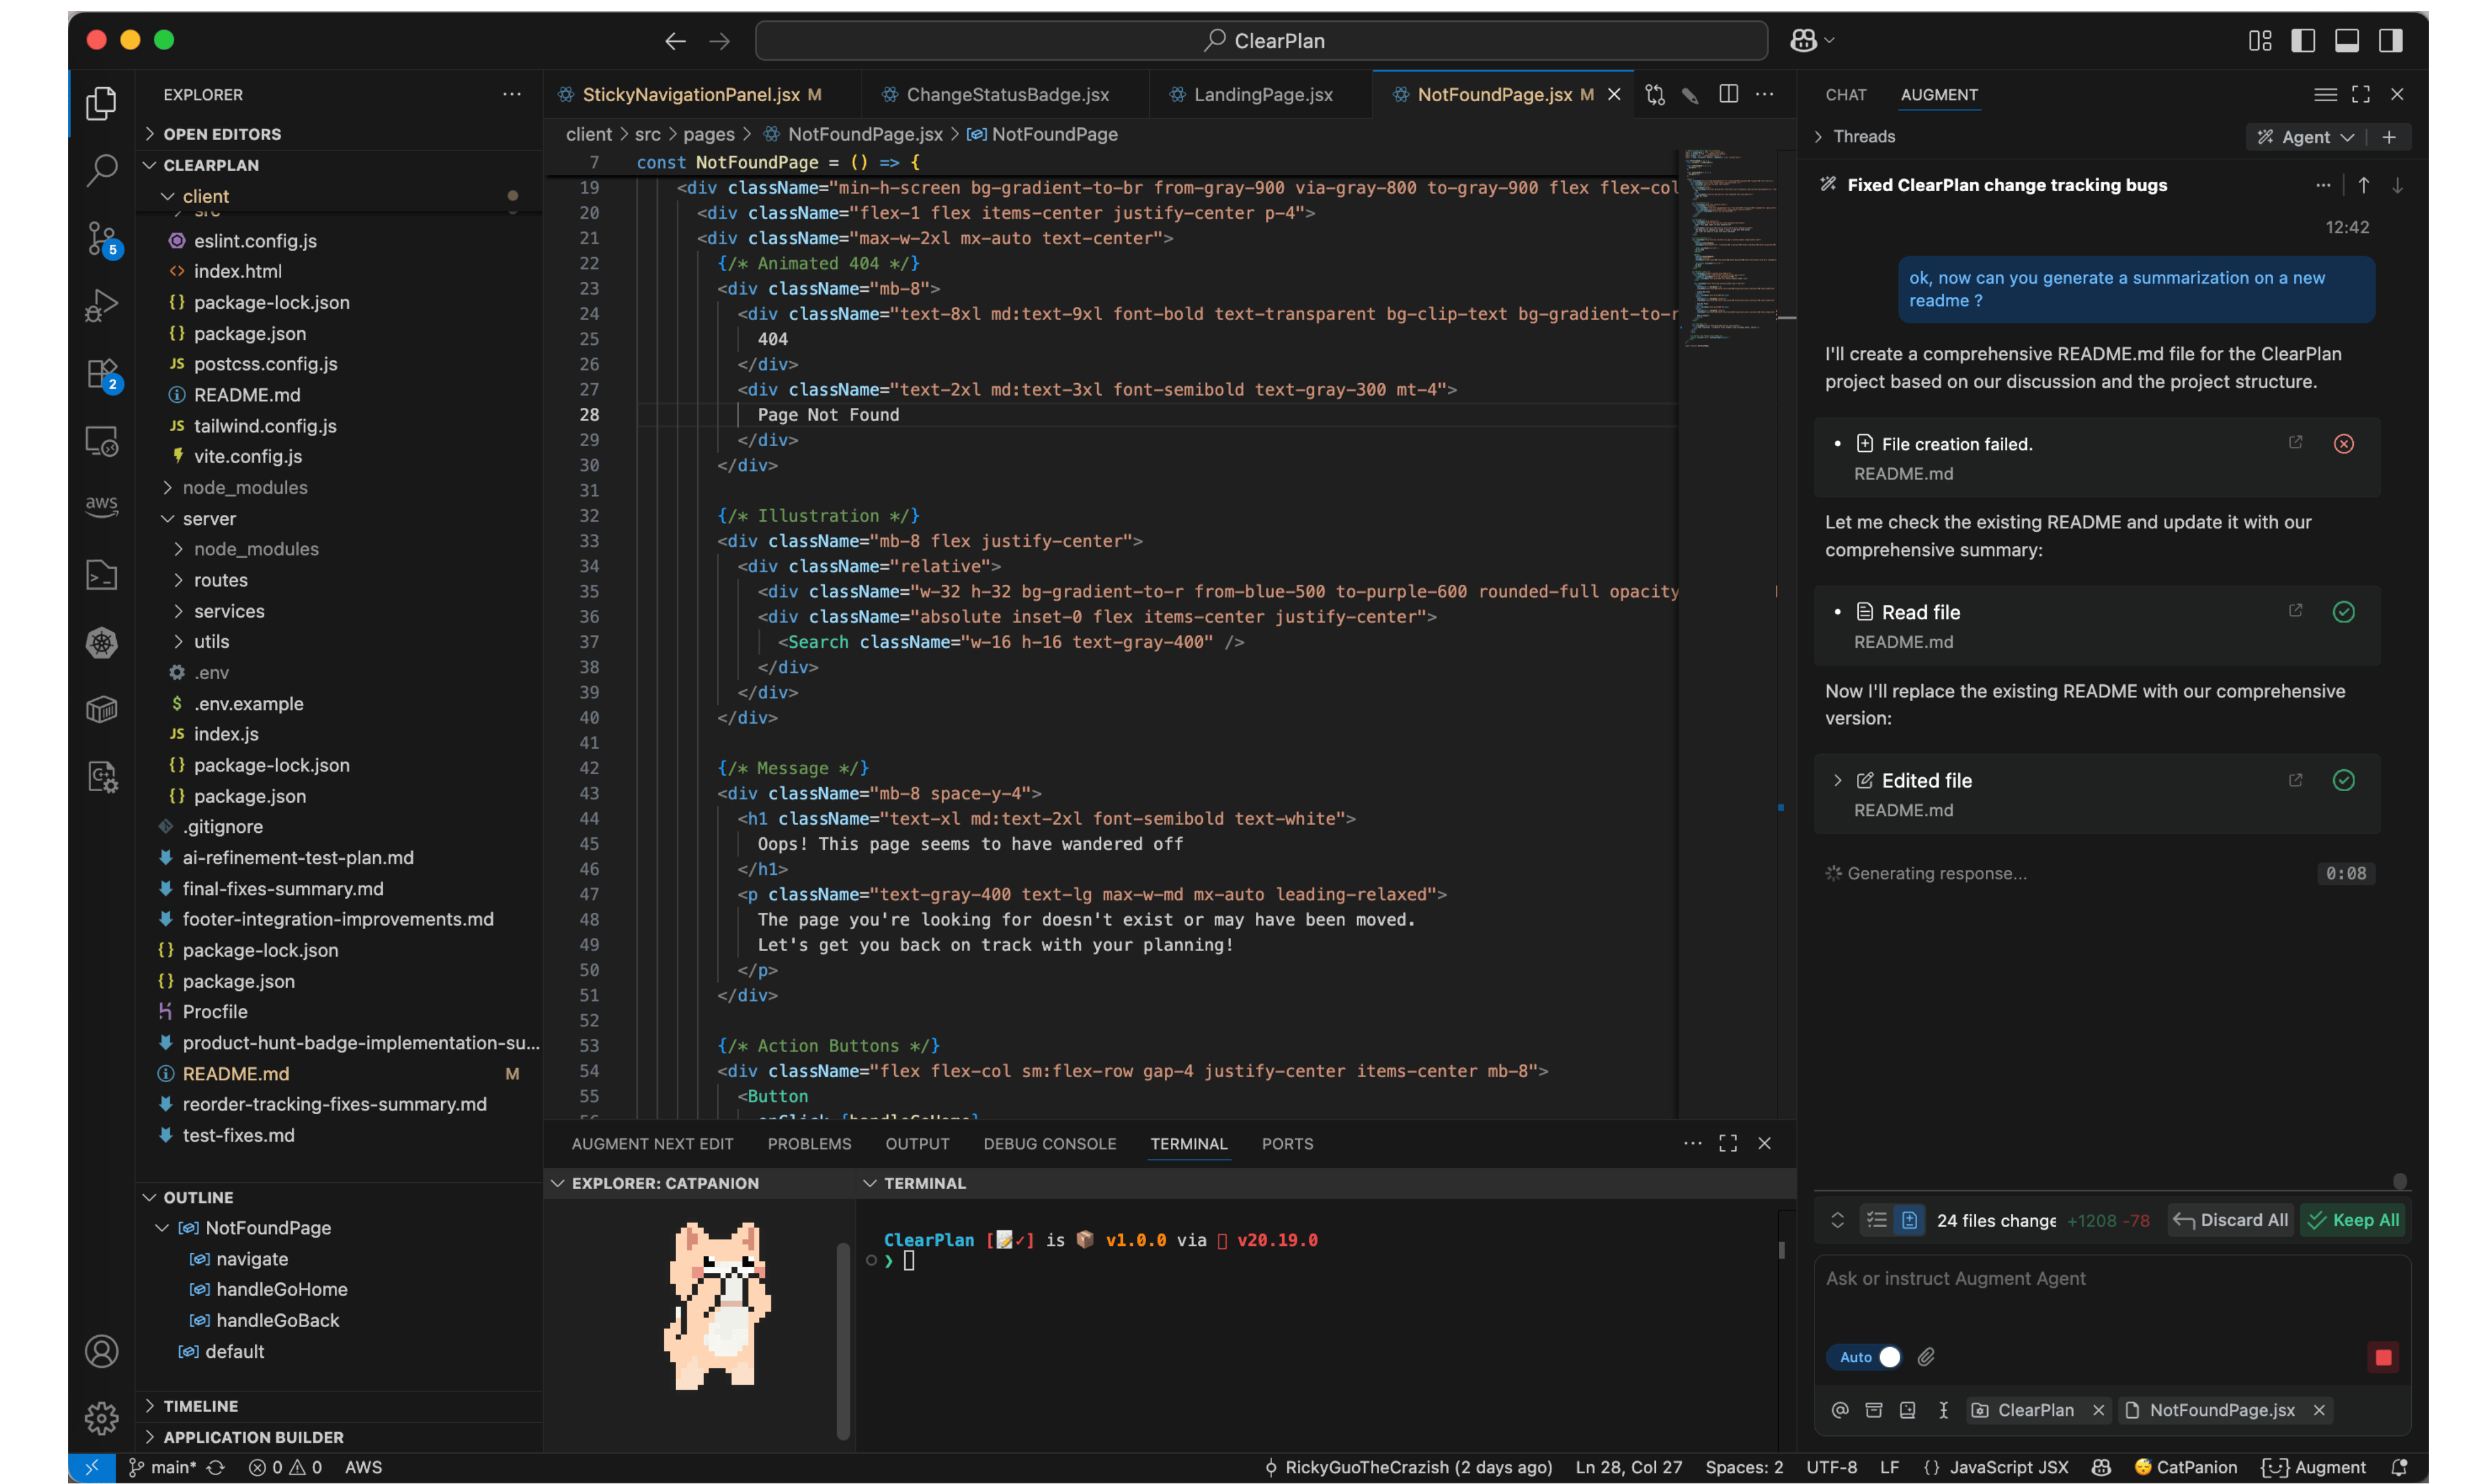2480x1484 pixels.
Task: Maximize the terminal panel size
Action: pos(1728,1143)
